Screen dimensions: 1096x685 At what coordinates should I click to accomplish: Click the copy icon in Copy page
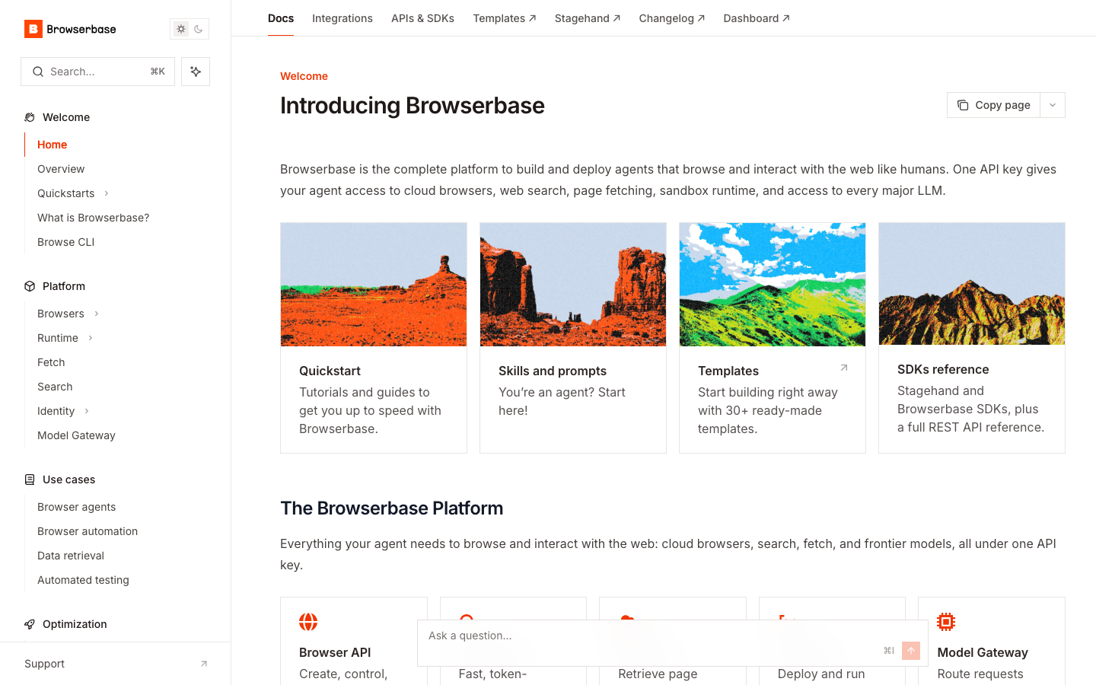tap(963, 105)
